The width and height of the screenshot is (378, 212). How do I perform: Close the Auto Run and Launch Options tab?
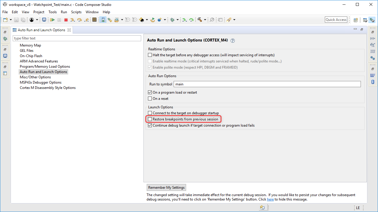(69, 30)
